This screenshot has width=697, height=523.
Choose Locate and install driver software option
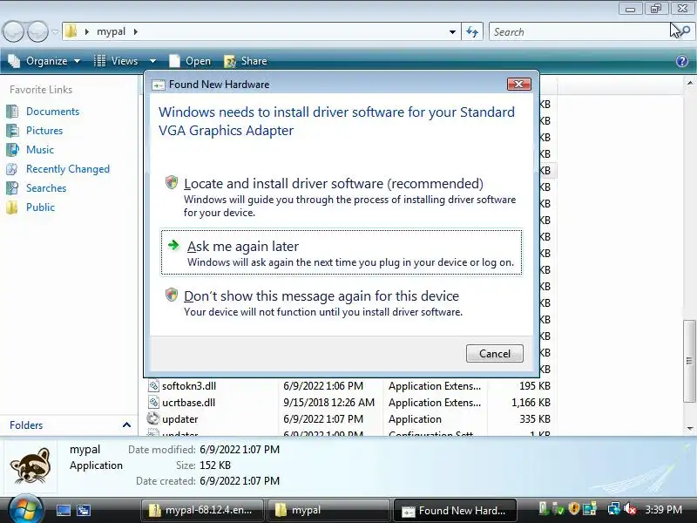[341, 197]
